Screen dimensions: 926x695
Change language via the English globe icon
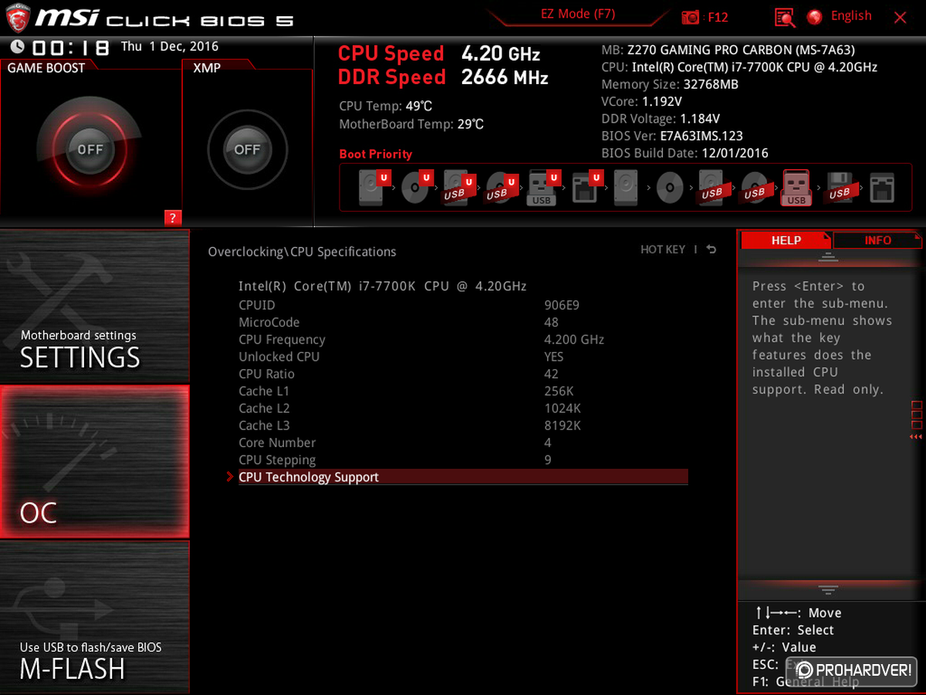click(x=815, y=16)
